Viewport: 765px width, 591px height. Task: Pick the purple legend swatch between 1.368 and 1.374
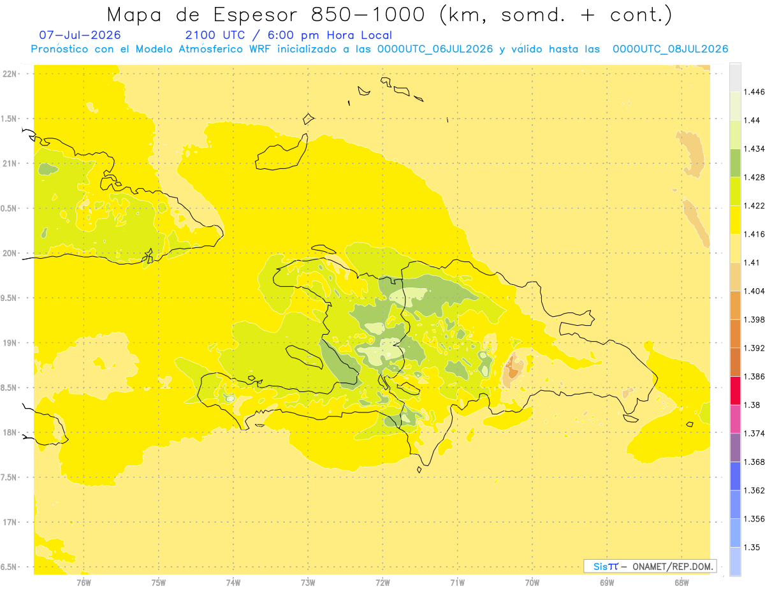tap(735, 448)
